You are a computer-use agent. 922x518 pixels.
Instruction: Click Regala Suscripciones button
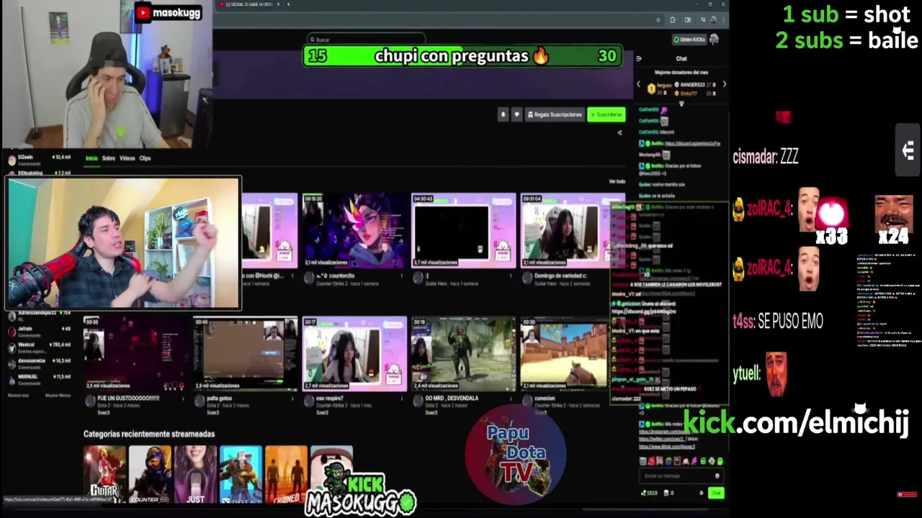tap(555, 114)
